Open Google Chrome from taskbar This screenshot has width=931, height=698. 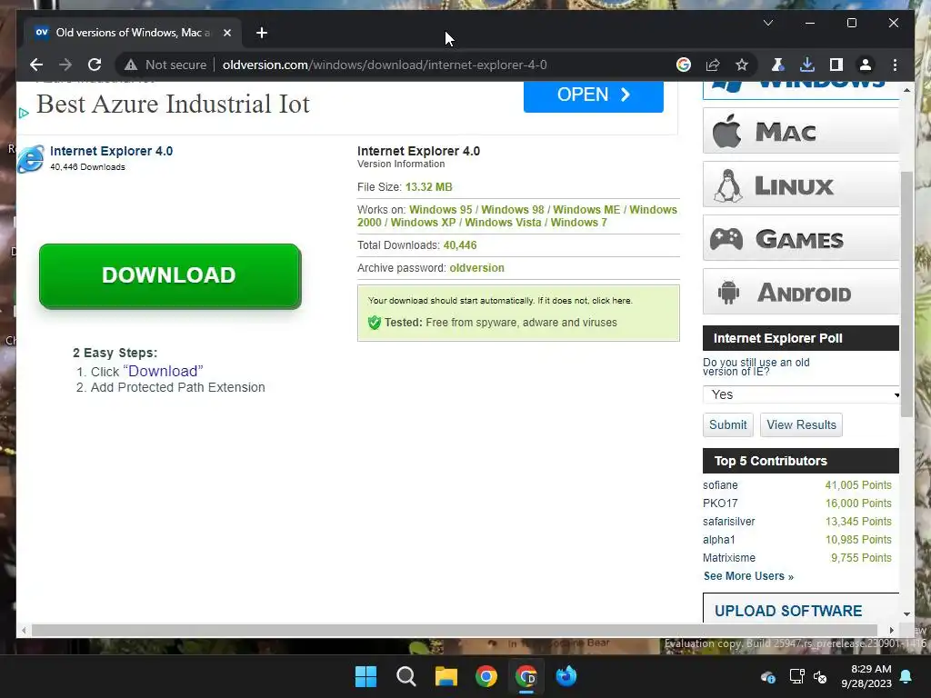click(x=486, y=676)
